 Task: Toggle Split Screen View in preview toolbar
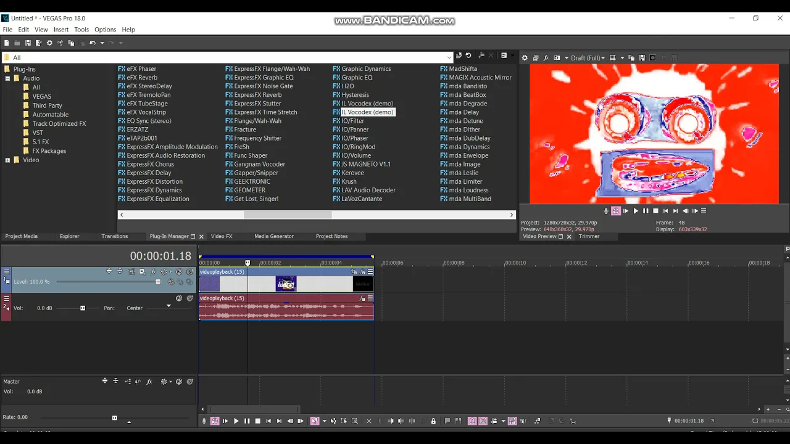(557, 58)
